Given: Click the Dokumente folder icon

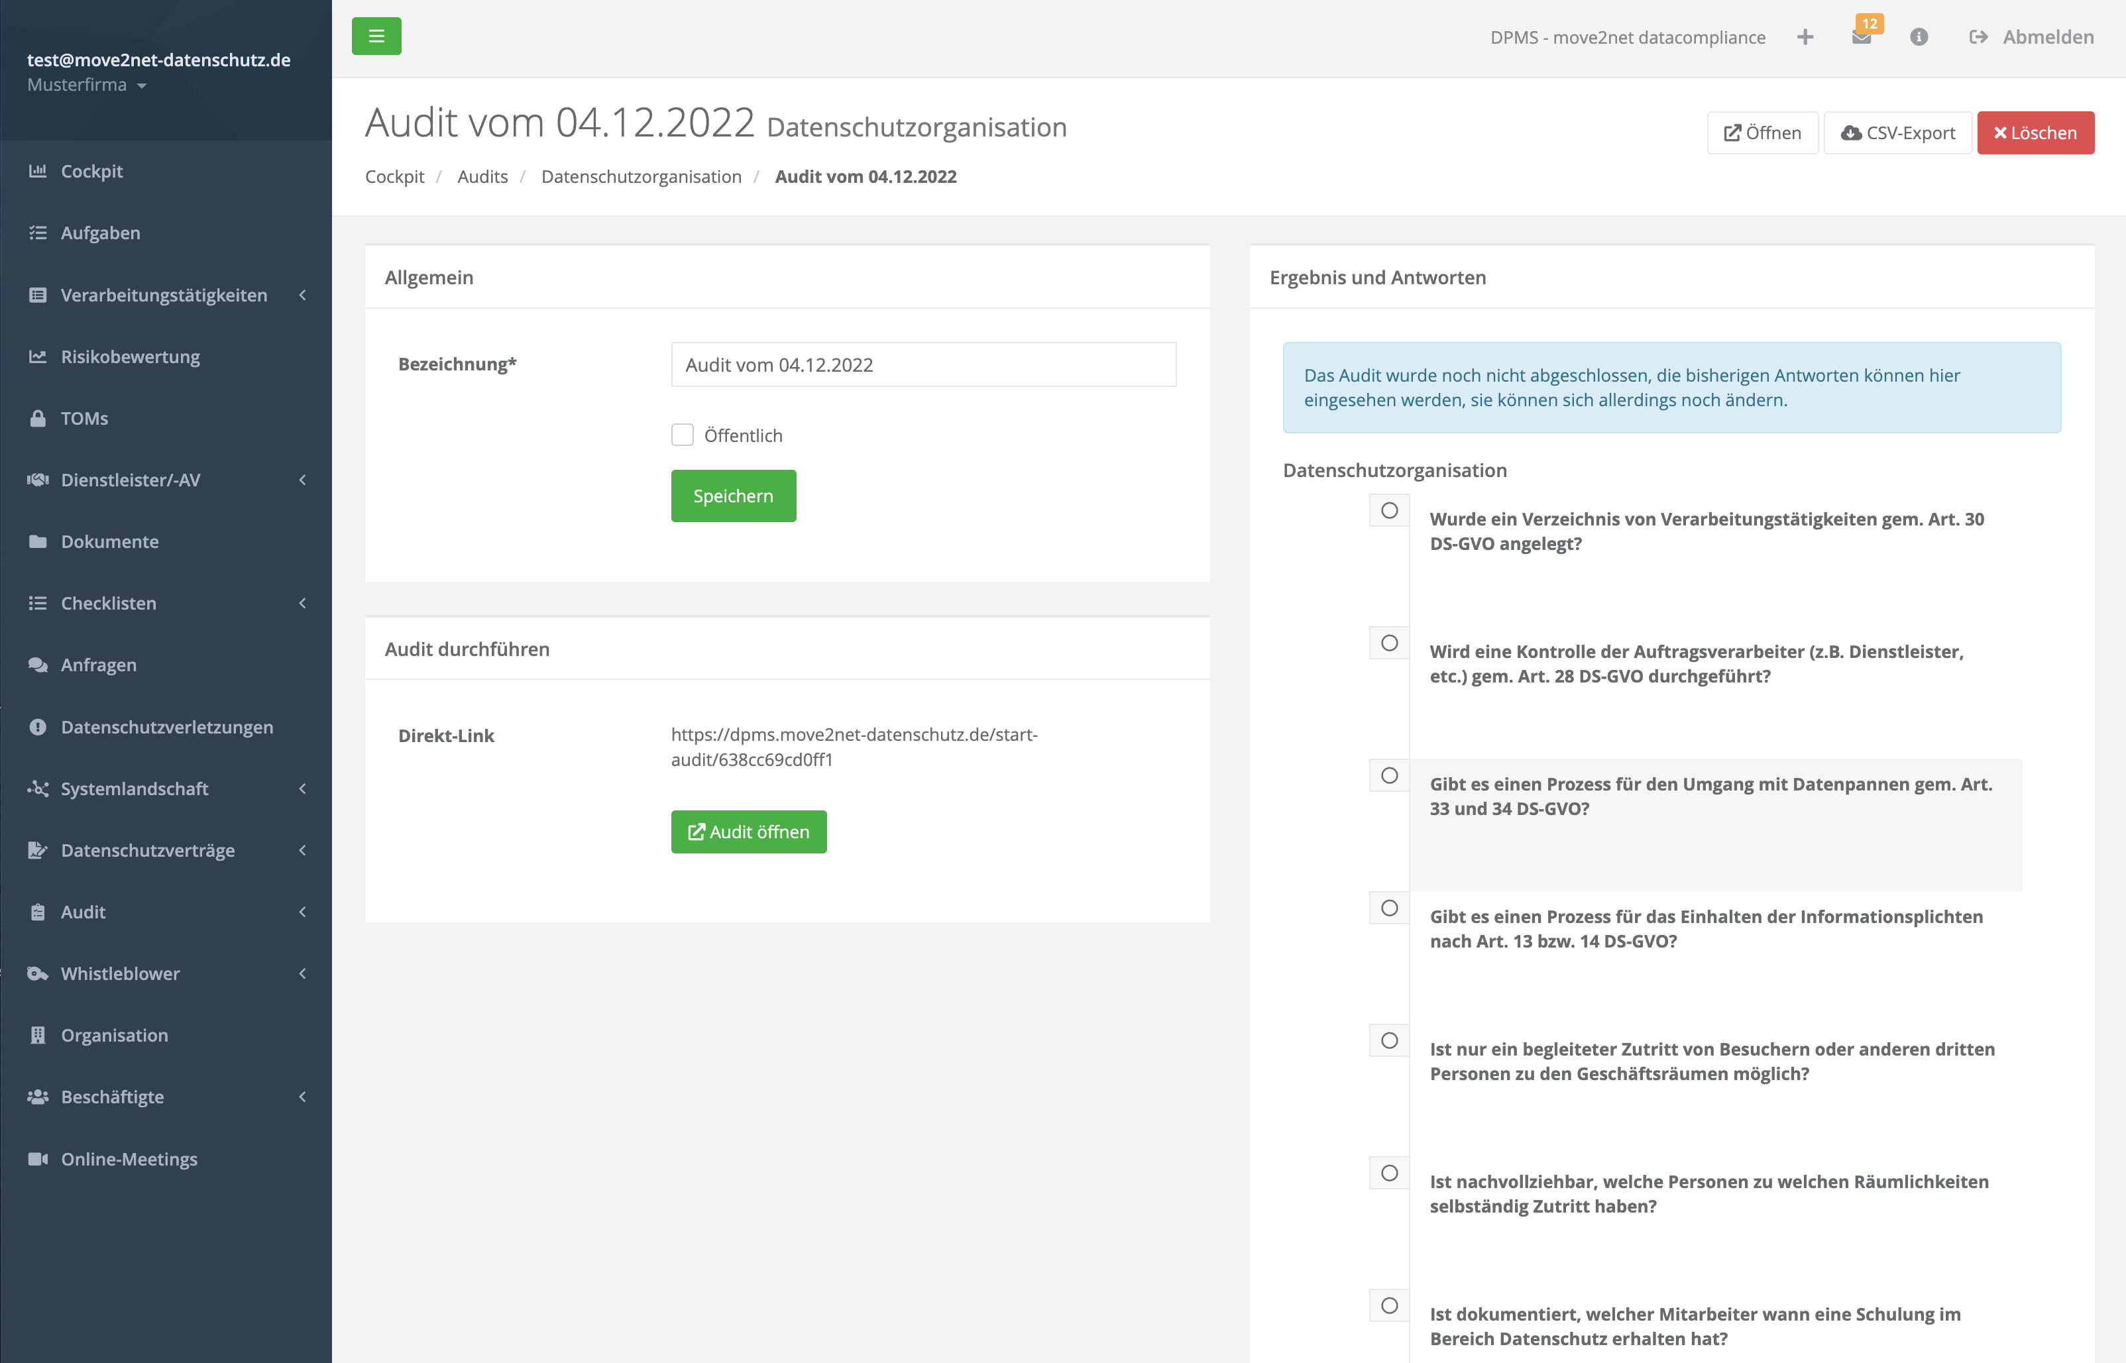Looking at the screenshot, I should click(x=37, y=541).
